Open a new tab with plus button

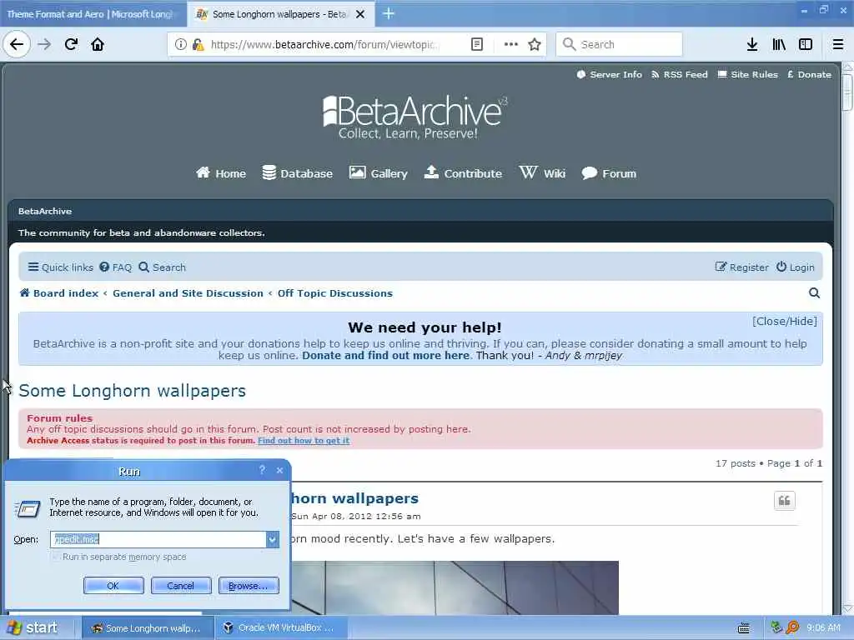[389, 13]
